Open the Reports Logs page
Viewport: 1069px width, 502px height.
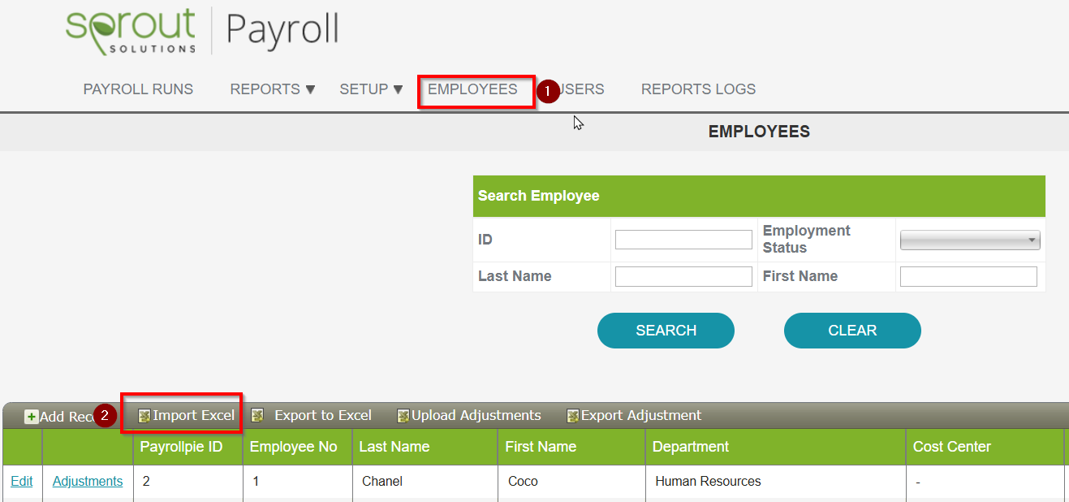point(698,89)
